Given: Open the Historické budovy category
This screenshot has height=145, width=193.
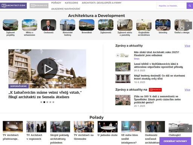Looking at the screenshot, I should coord(67,25).
